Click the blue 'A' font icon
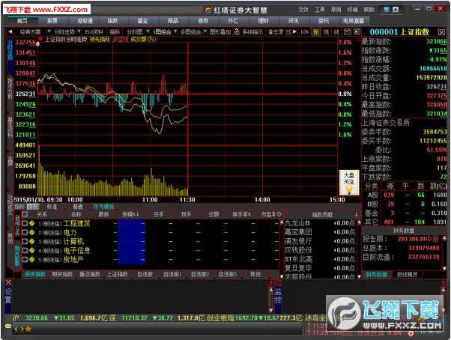The height and width of the screenshot is (340, 451). 396,10
